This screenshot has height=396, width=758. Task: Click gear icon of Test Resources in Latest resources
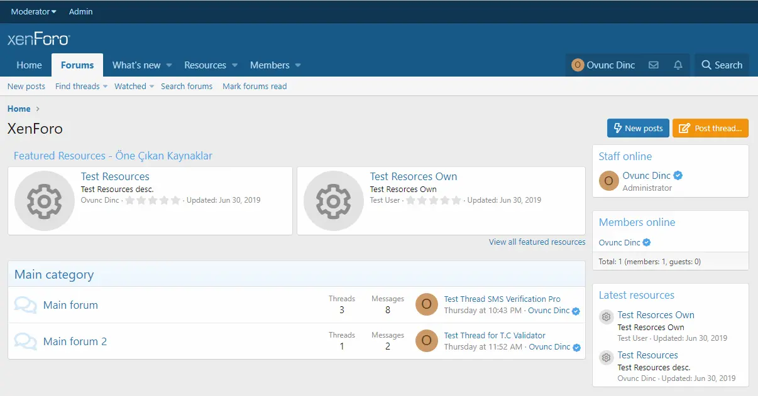coord(606,357)
